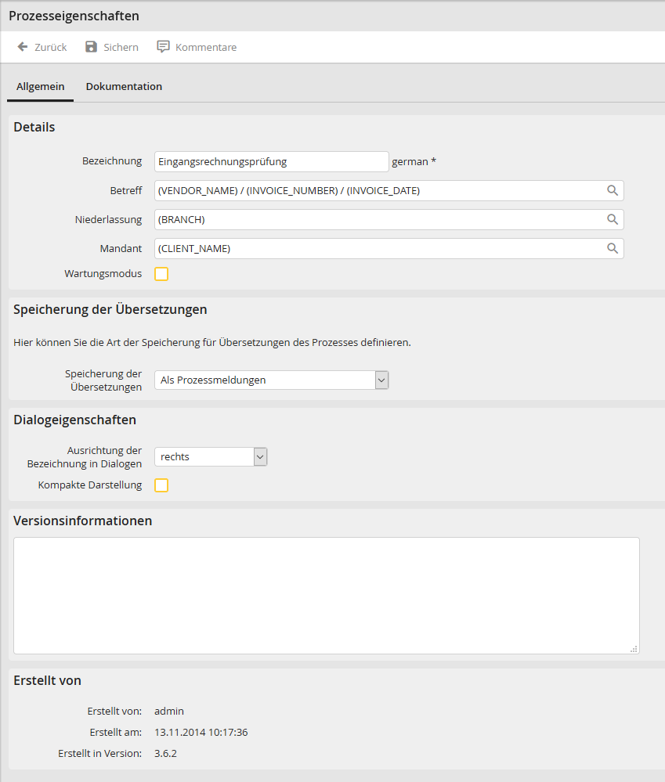This screenshot has height=782, width=665.
Task: Open comments via the Kommentare label
Action: (x=206, y=47)
